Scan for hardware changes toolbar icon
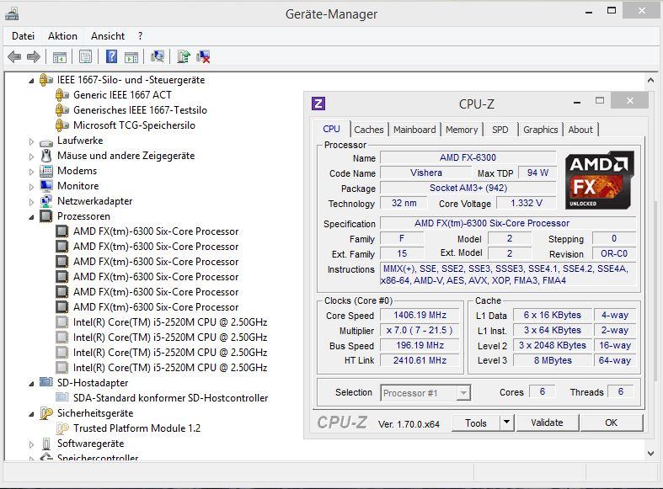 tap(158, 56)
